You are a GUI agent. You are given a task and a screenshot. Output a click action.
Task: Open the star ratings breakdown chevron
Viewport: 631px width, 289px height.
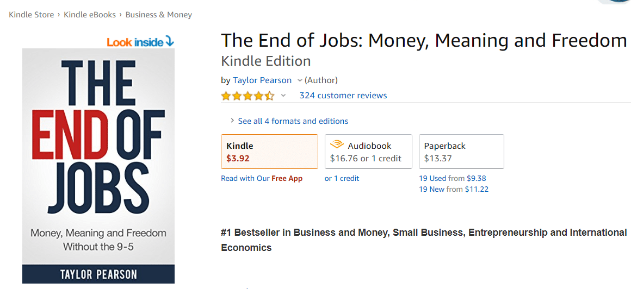coord(283,96)
